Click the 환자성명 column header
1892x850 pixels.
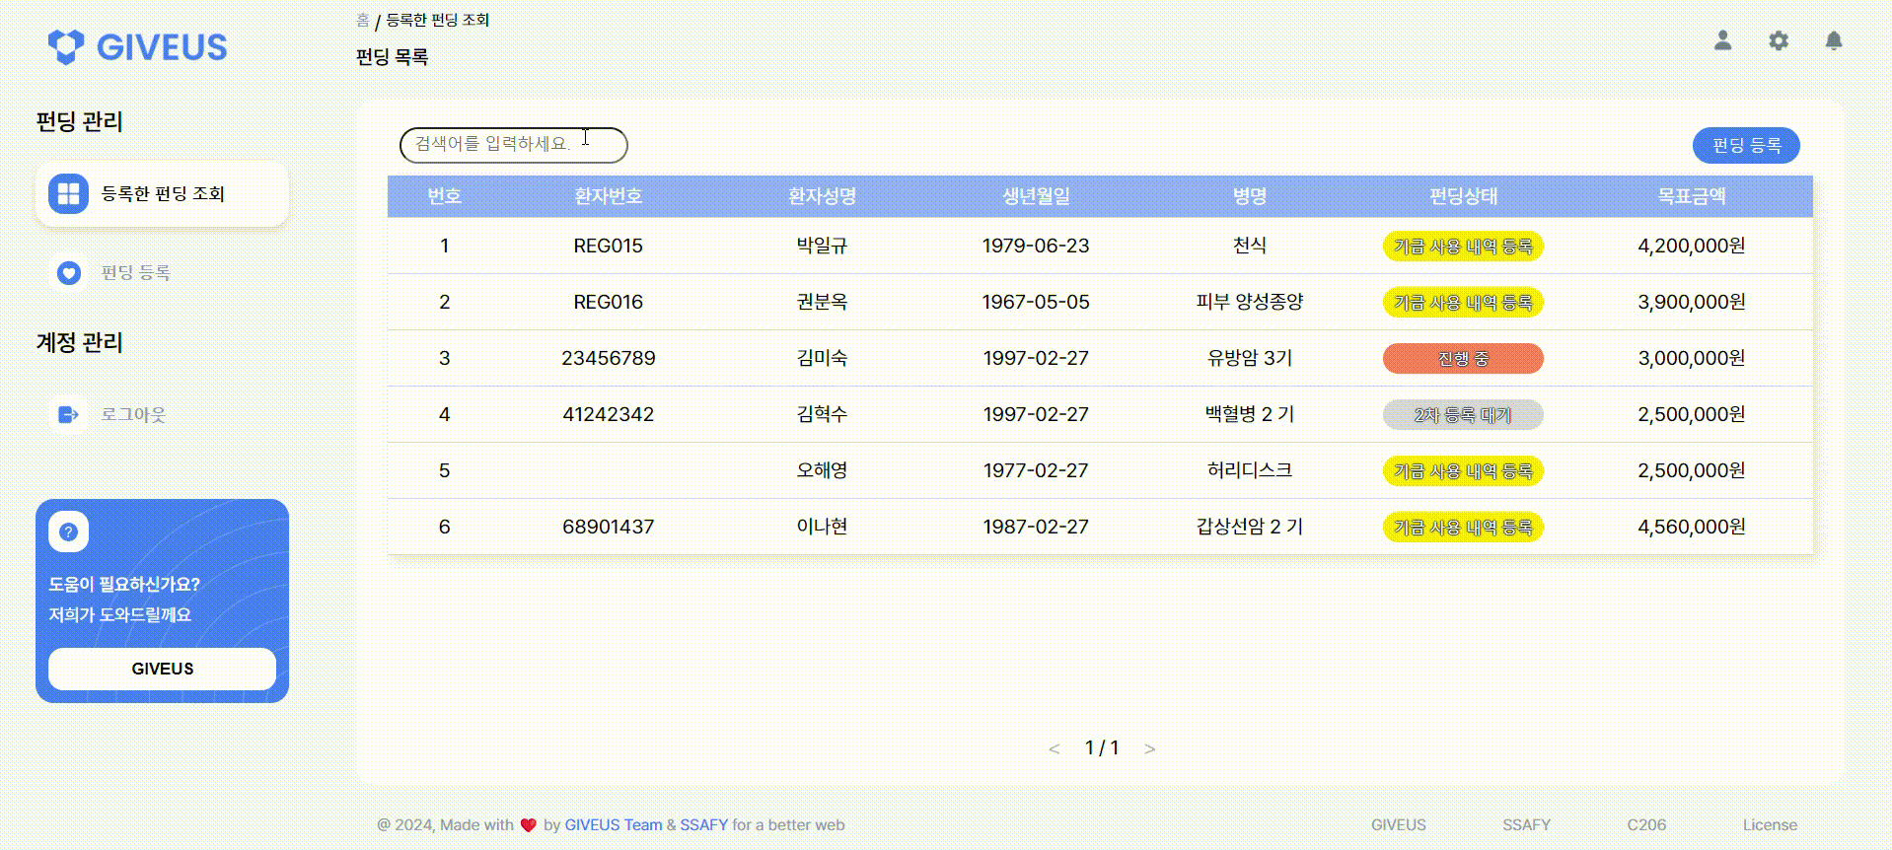click(822, 196)
